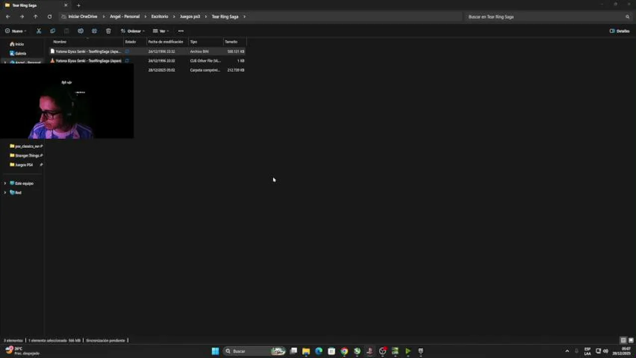Show hidden system tray icons
The image size is (636, 358).
pyautogui.click(x=567, y=351)
